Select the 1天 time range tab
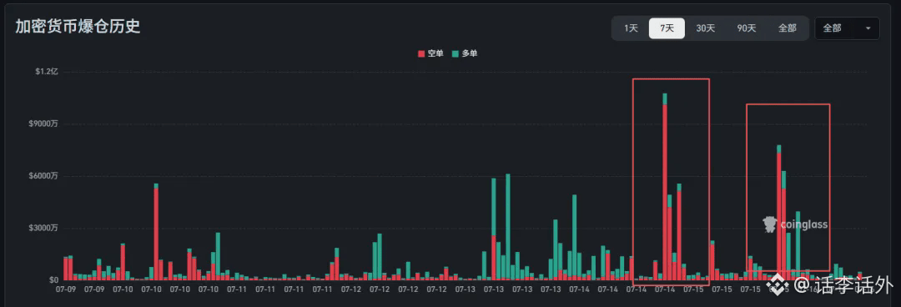This screenshot has width=901, height=307. click(x=631, y=28)
